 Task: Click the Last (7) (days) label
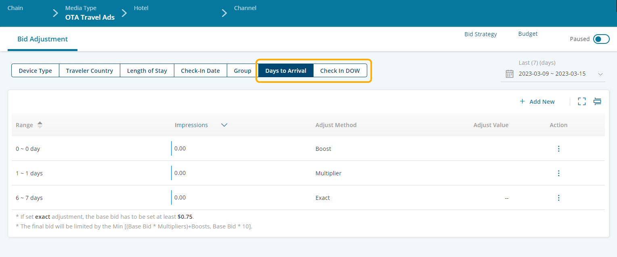pyautogui.click(x=537, y=63)
